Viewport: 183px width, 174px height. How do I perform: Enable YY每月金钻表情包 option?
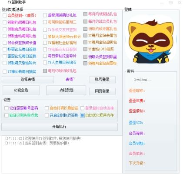click(x=85, y=35)
